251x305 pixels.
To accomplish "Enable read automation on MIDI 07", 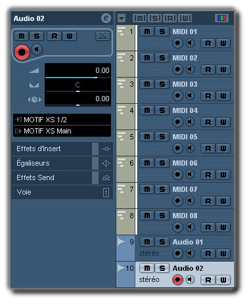I will point(208,201).
